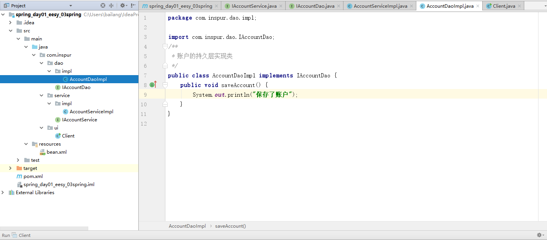
Task: Collapse the dao package
Action: pos(41,63)
